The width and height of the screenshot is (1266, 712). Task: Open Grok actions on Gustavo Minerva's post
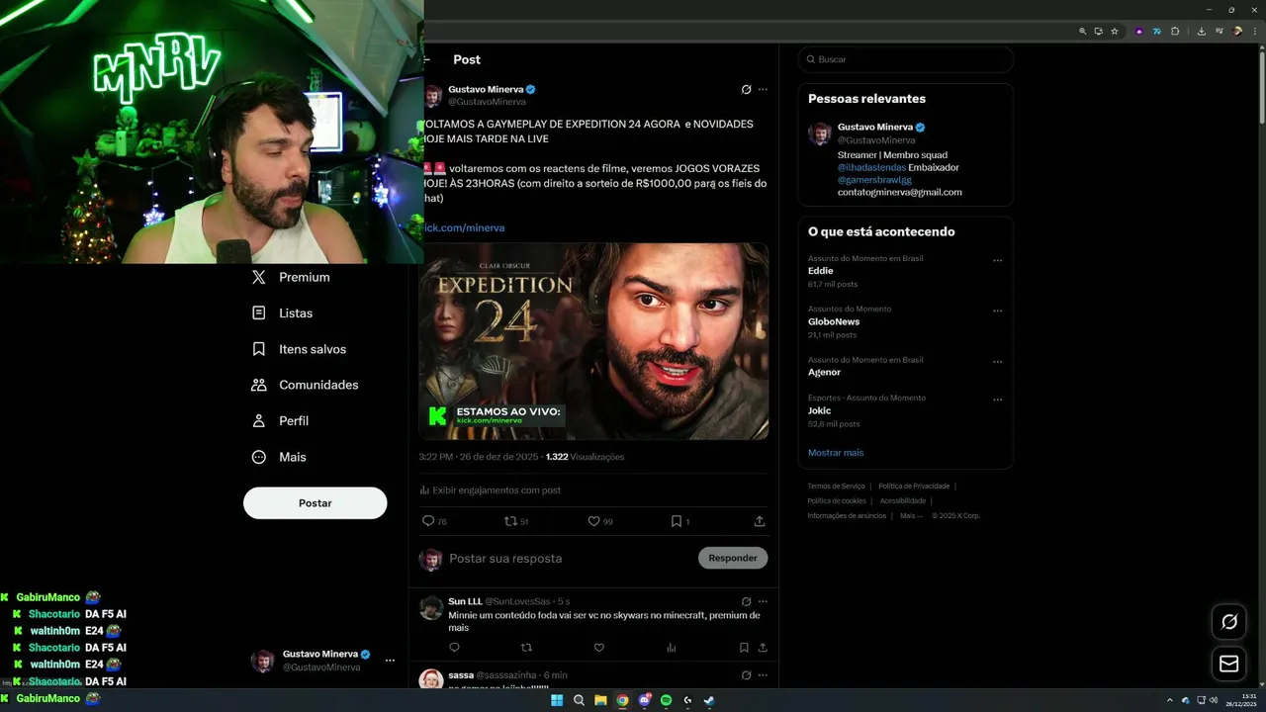click(746, 89)
